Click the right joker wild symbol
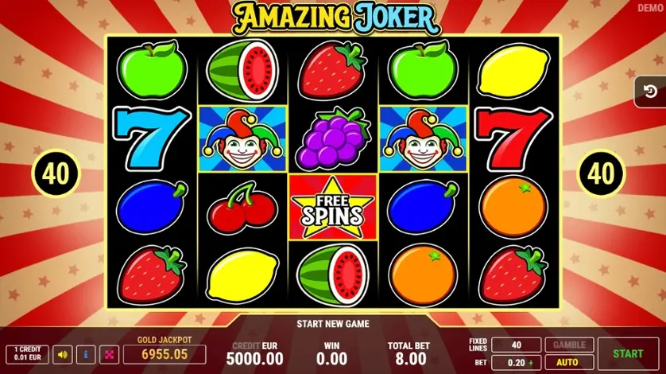Image resolution: width=666 pixels, height=374 pixels. (x=423, y=139)
